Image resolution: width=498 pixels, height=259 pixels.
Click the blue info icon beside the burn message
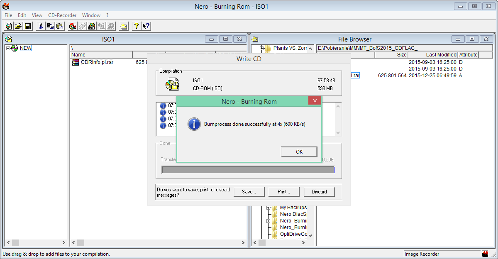[194, 124]
